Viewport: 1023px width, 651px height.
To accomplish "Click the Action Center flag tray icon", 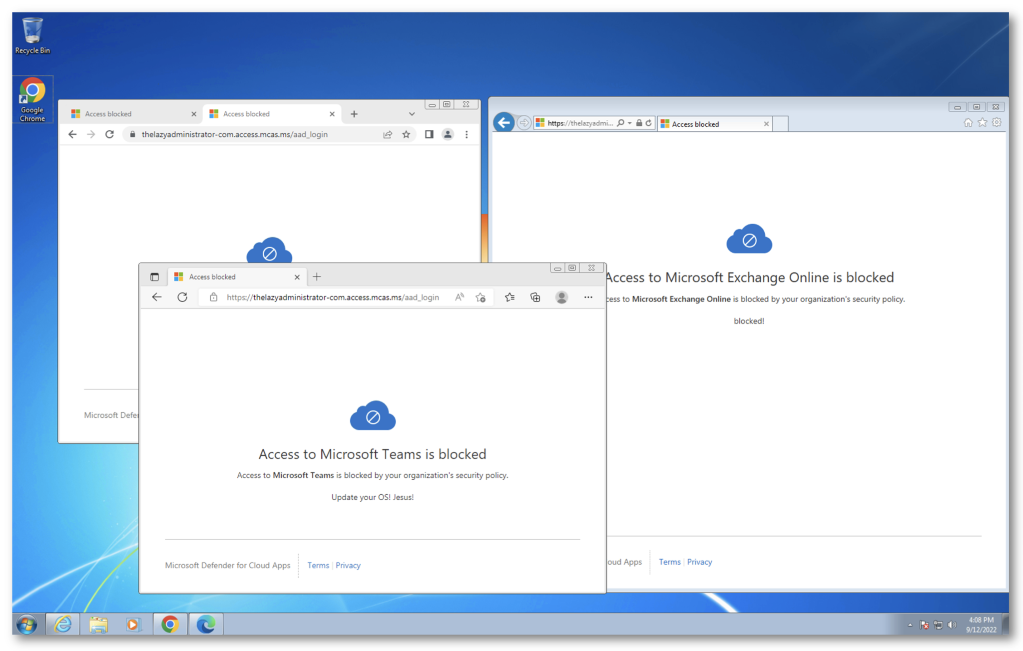I will [x=924, y=625].
